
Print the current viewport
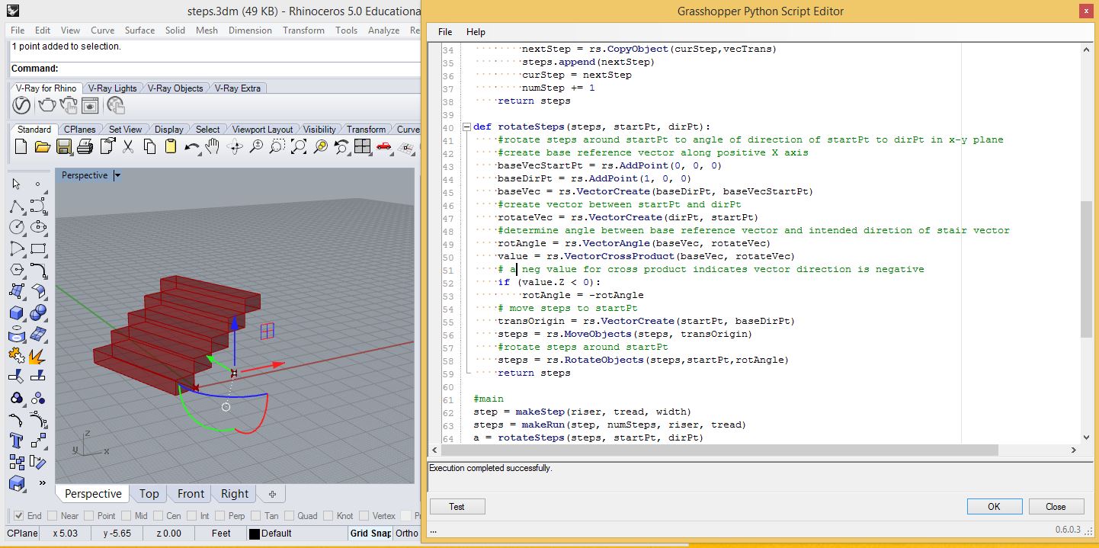coord(85,146)
